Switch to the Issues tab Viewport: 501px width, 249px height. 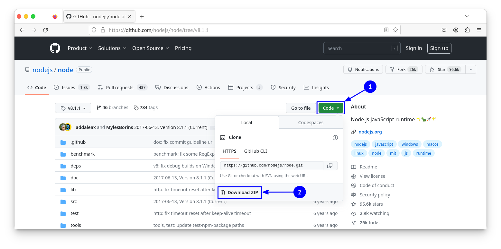point(71,87)
